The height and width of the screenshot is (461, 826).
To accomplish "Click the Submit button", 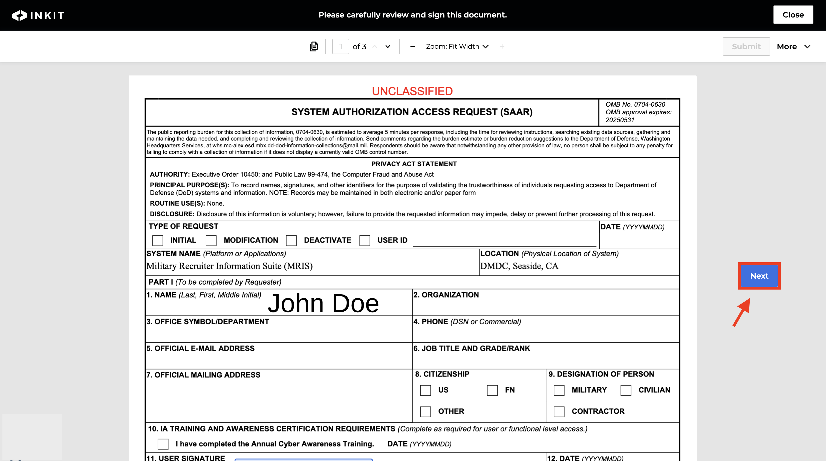I will click(746, 46).
